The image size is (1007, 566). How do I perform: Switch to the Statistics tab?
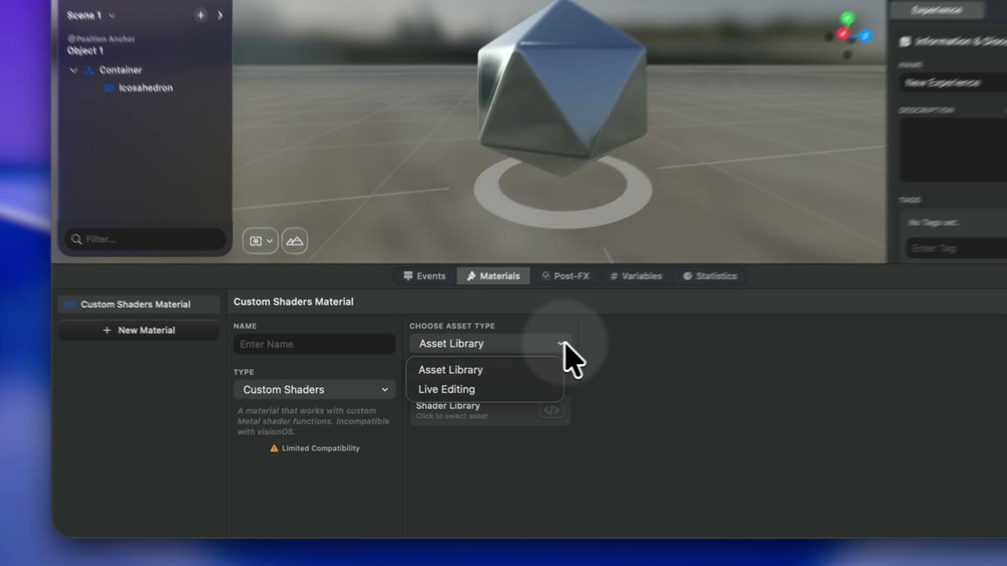710,276
